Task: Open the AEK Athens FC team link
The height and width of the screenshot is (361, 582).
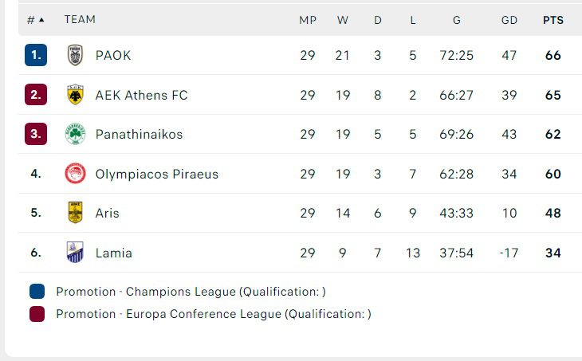Action: point(141,95)
